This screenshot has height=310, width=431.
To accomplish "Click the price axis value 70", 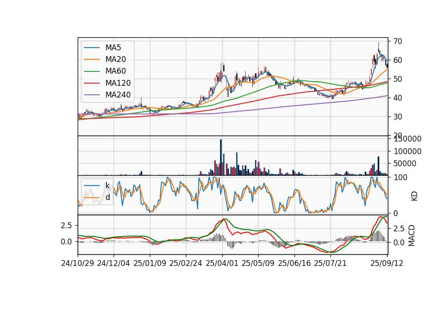I will coord(398,41).
